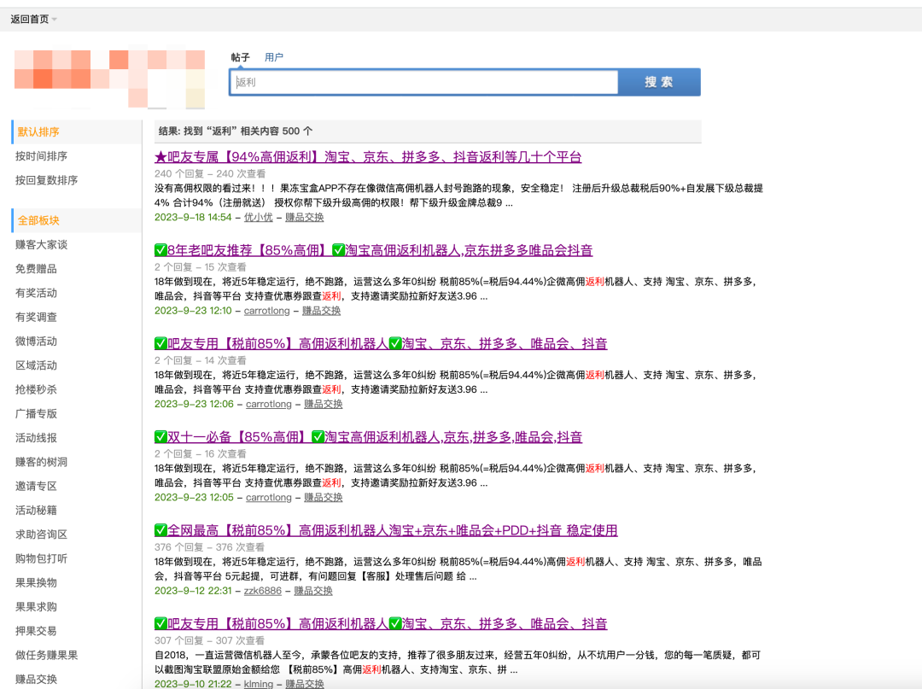The image size is (922, 689).
Task: Open 赚品交换 link beside klming
Action: tap(305, 684)
